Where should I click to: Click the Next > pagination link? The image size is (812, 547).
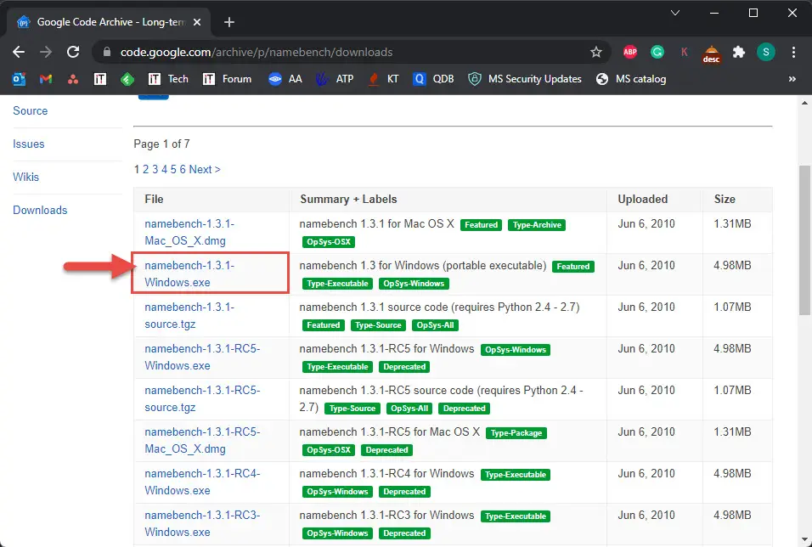[x=205, y=169]
